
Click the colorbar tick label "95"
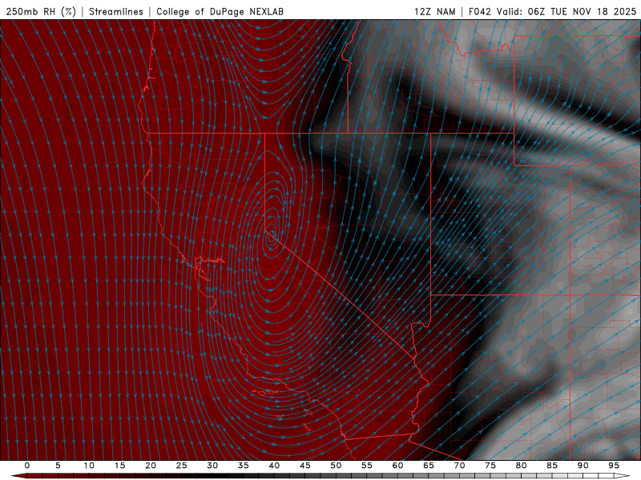614,466
